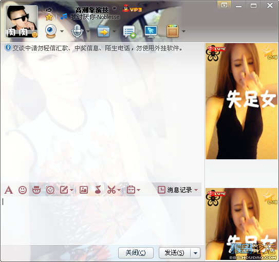
Task: Click the signature text 我讨厌你-Noblesse
Action: click(x=95, y=17)
